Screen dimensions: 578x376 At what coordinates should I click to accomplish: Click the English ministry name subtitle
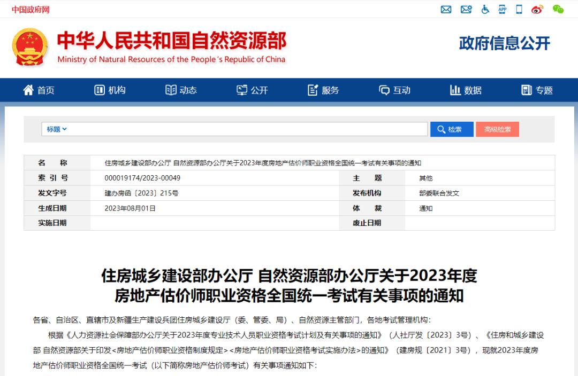pyautogui.click(x=171, y=59)
